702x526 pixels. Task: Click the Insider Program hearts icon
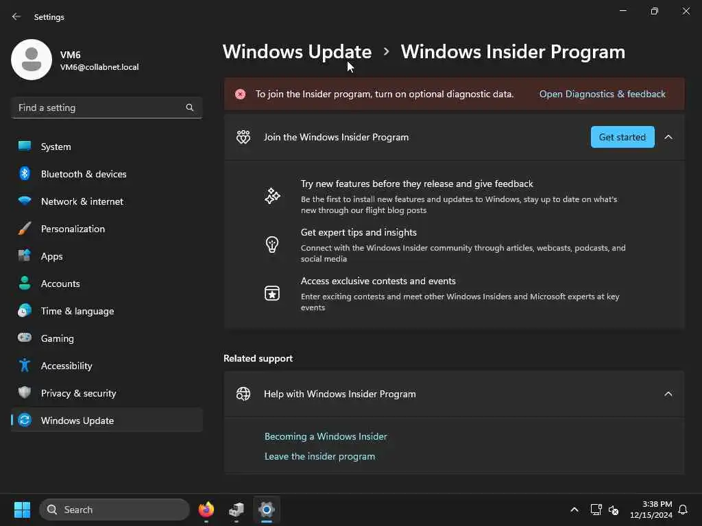pyautogui.click(x=243, y=137)
